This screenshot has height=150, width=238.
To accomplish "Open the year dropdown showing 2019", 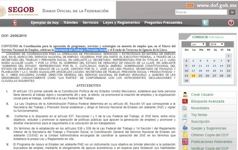I will 217,44.
